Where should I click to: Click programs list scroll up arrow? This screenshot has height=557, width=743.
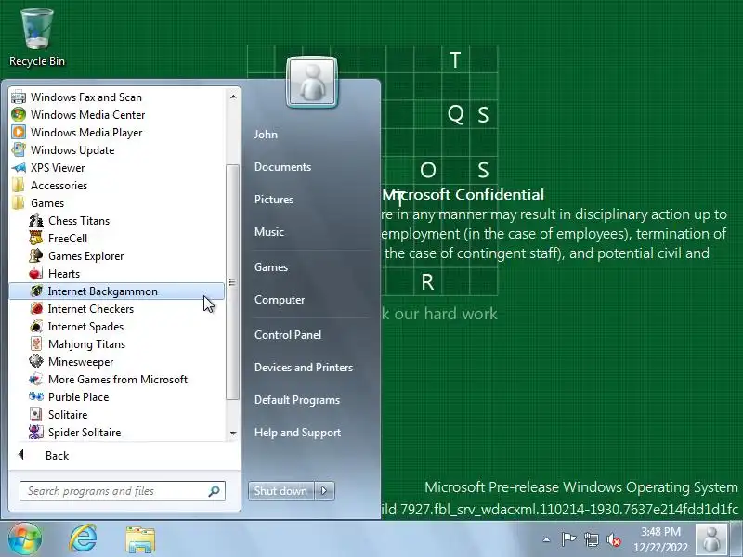point(233,97)
